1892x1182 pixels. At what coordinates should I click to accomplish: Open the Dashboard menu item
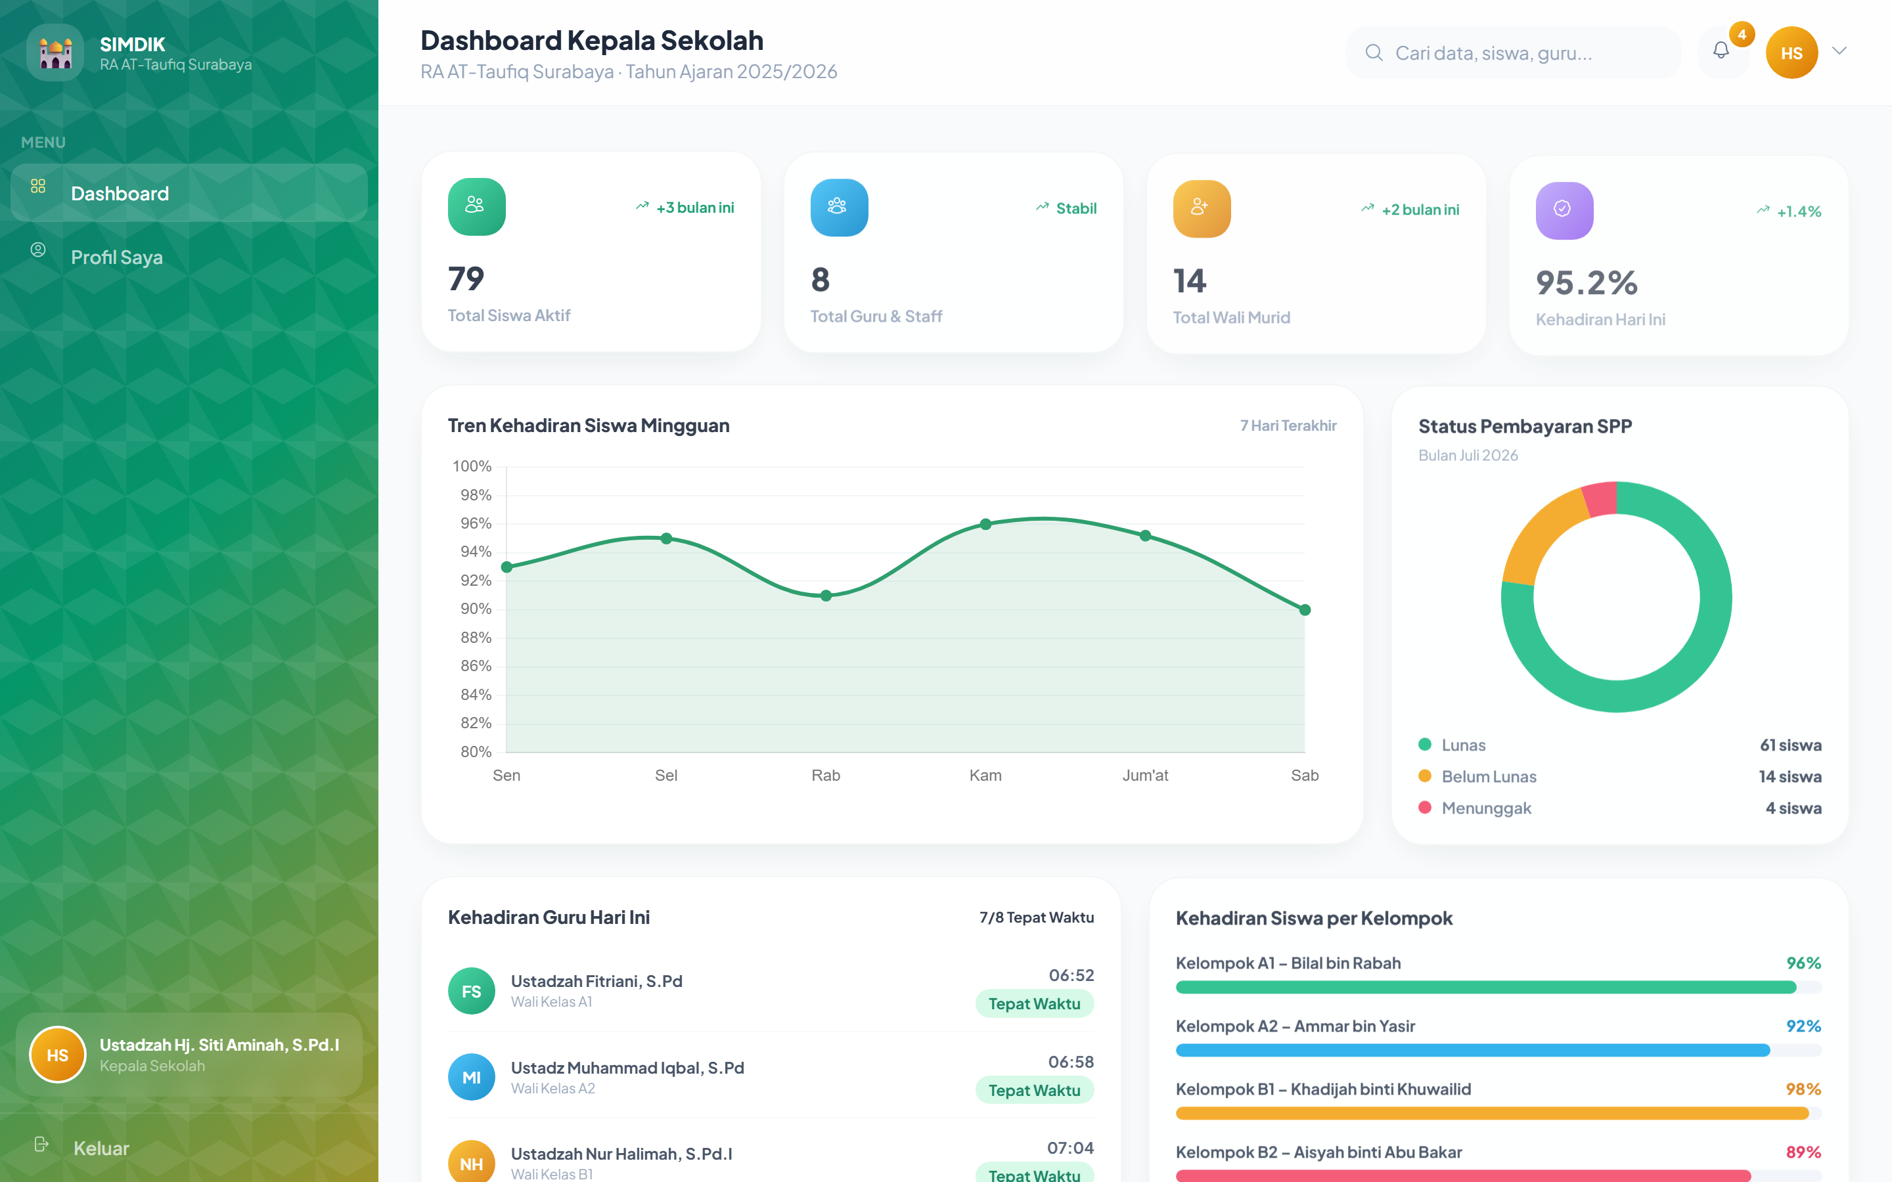[x=189, y=193]
